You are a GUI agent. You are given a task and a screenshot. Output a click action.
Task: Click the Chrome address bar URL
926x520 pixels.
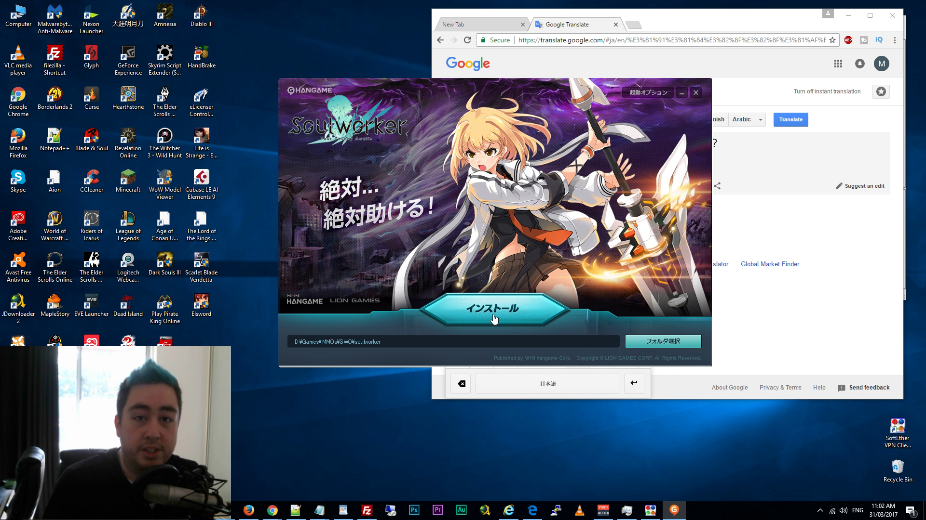point(671,40)
